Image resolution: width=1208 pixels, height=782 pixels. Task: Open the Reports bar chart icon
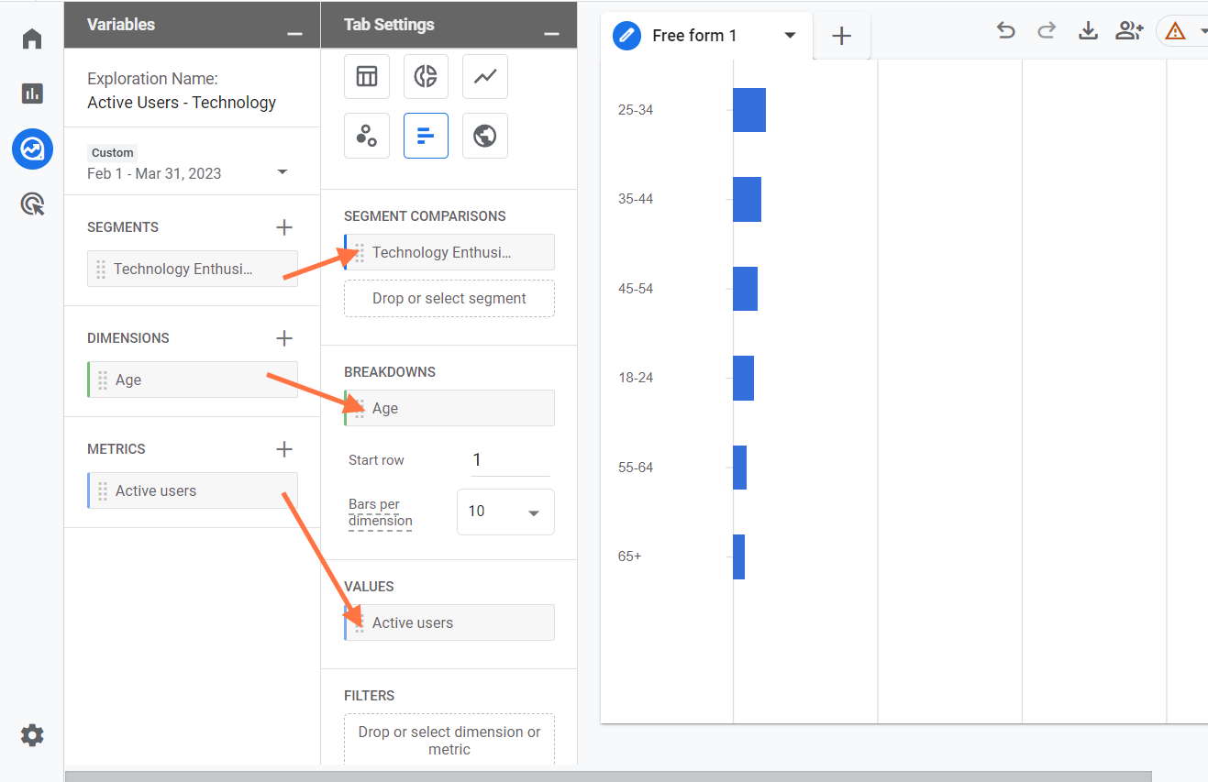(32, 94)
